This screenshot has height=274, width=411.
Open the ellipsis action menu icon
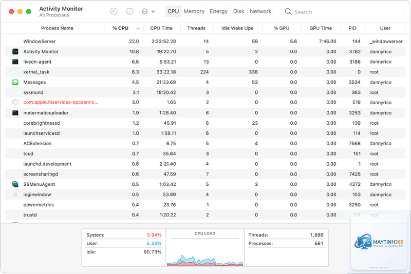tap(144, 11)
